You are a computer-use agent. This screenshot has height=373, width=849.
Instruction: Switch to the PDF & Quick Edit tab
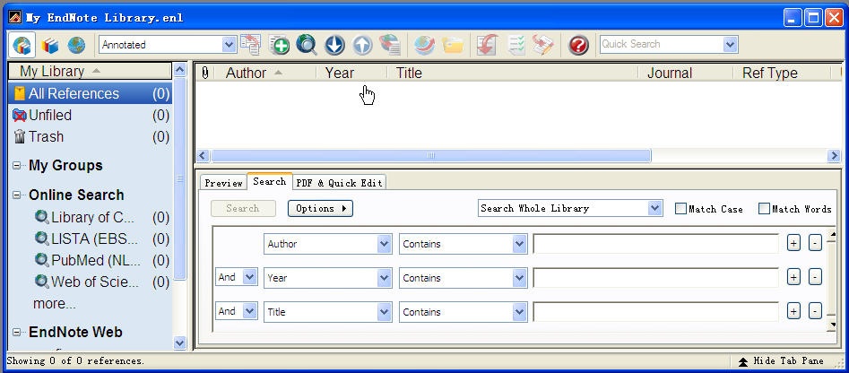pos(340,183)
